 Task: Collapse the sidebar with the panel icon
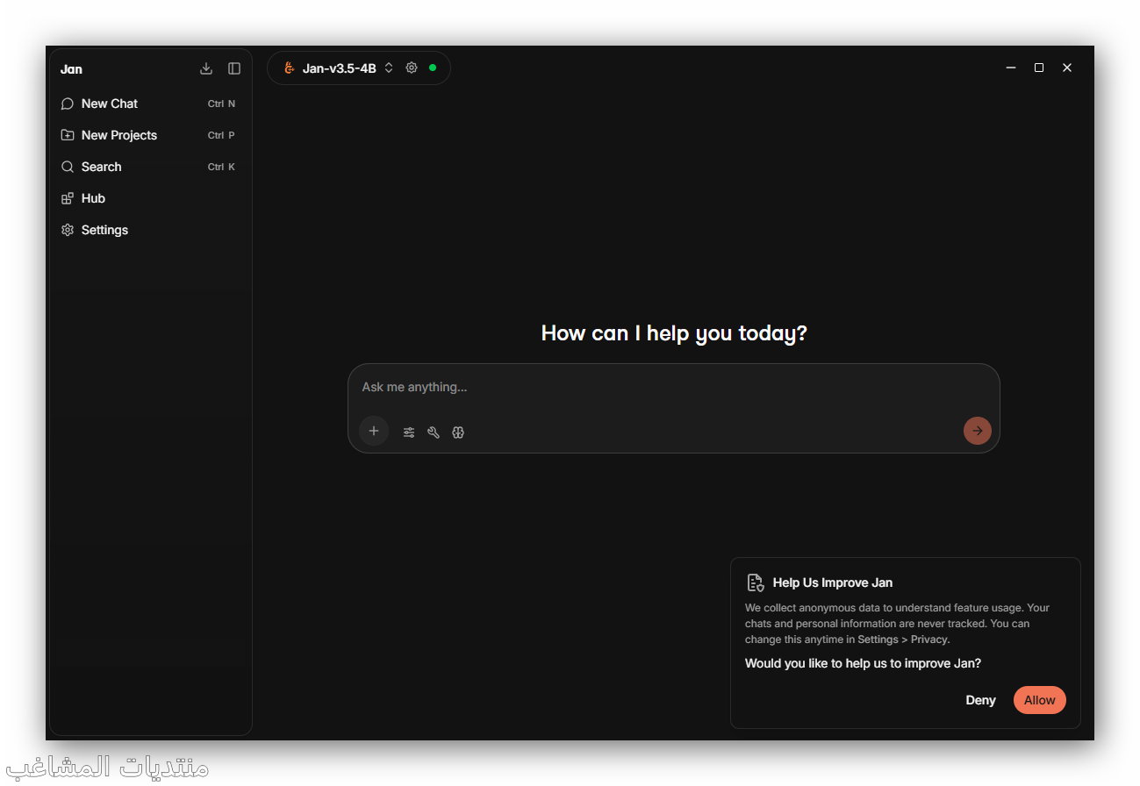pos(234,68)
